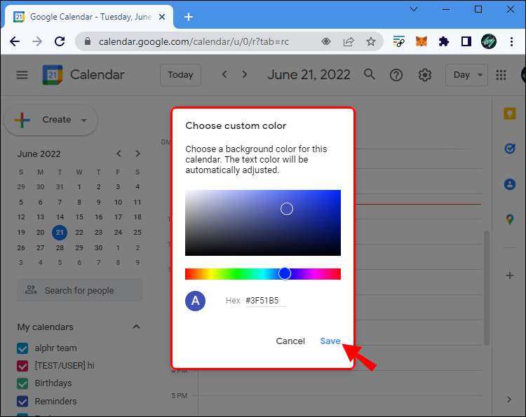The image size is (526, 417).
Task: Select June 21 in the mini calendar
Action: click(x=60, y=232)
